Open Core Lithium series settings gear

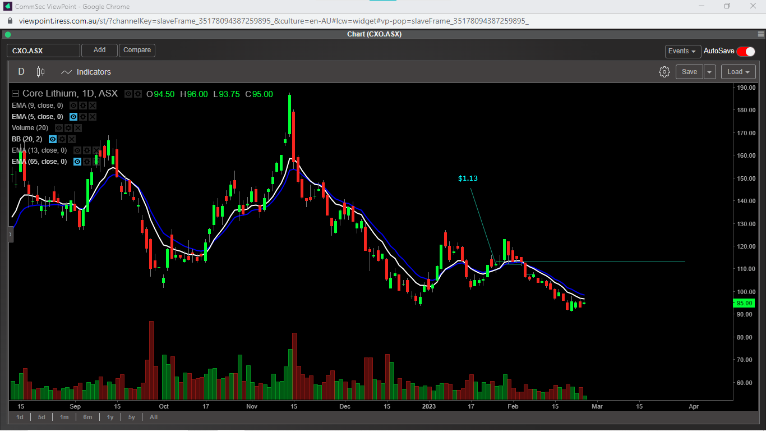click(138, 94)
